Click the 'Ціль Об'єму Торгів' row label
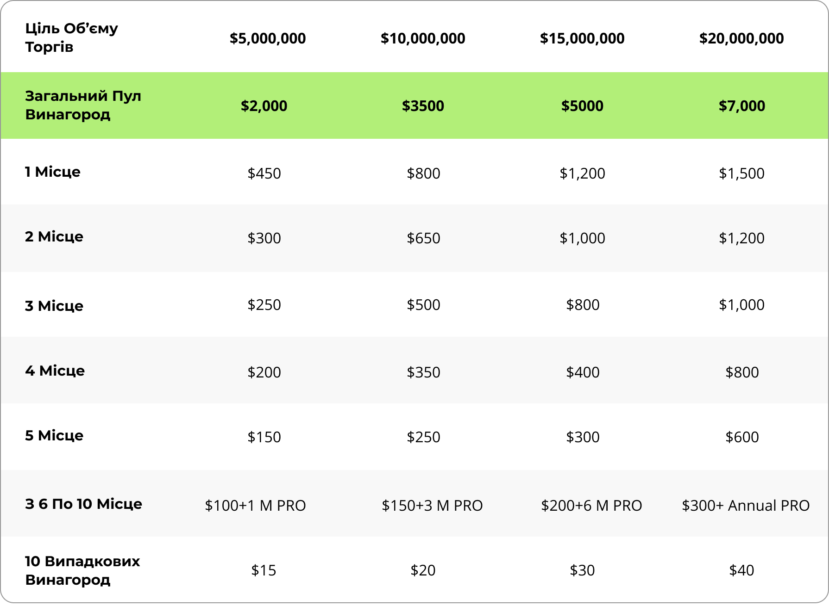829x606 pixels. coord(71,37)
